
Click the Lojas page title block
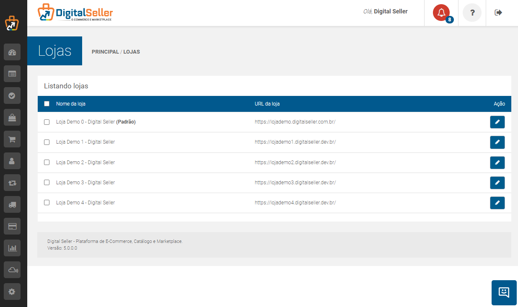pos(54,51)
